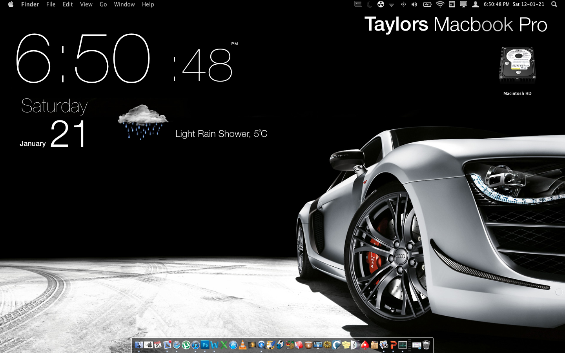Open the Preview photo loupe icon in dock
The height and width of the screenshot is (353, 565).
(384, 345)
